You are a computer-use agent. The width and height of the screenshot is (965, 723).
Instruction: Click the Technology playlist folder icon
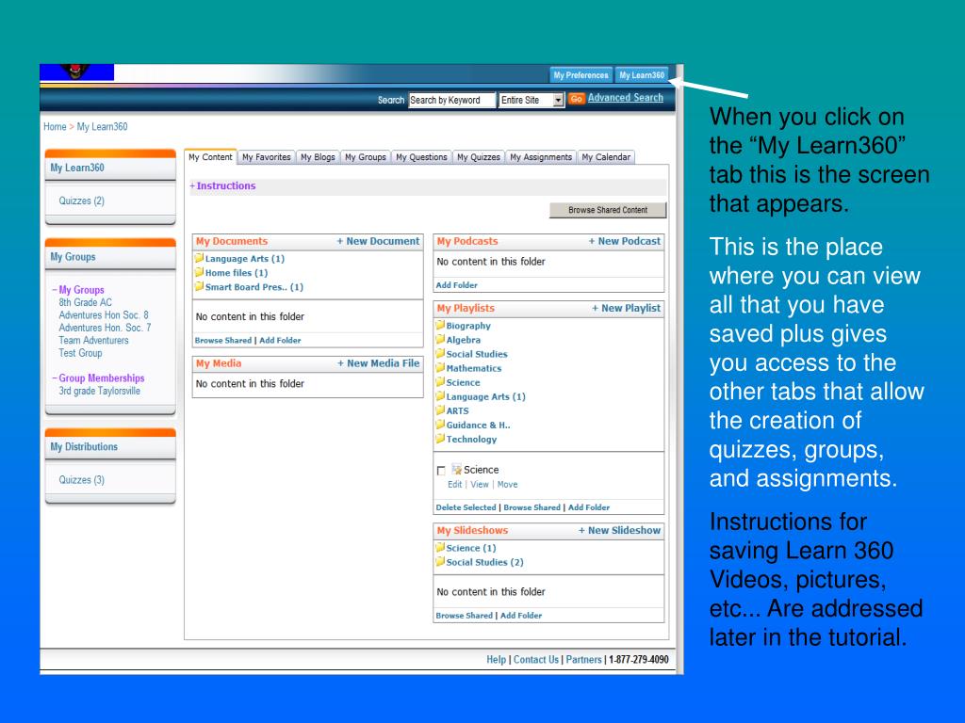click(440, 439)
